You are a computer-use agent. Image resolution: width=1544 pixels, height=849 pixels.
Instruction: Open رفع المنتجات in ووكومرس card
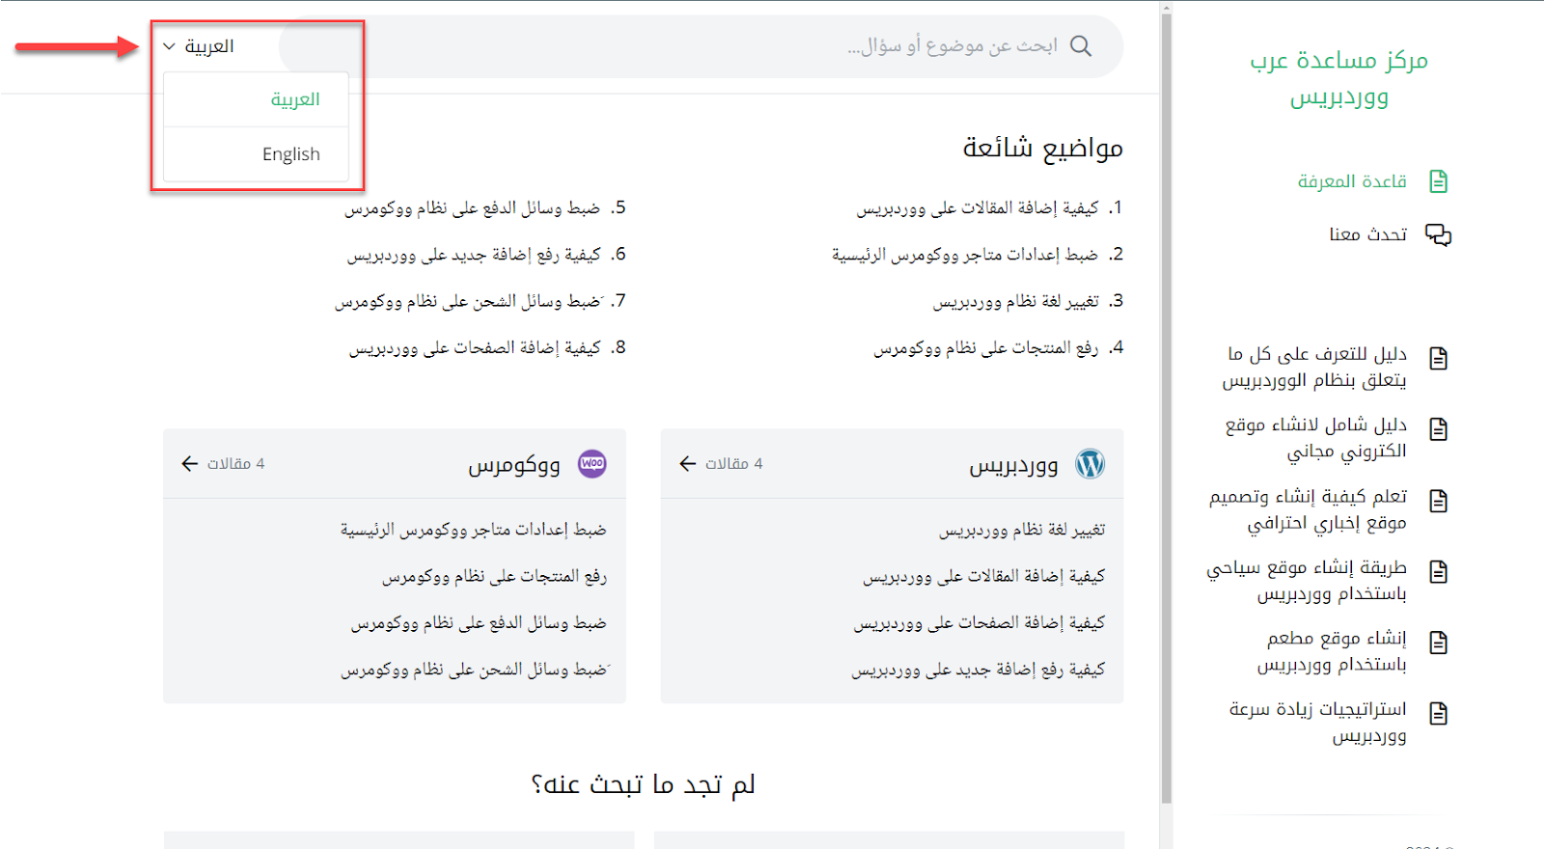494,576
